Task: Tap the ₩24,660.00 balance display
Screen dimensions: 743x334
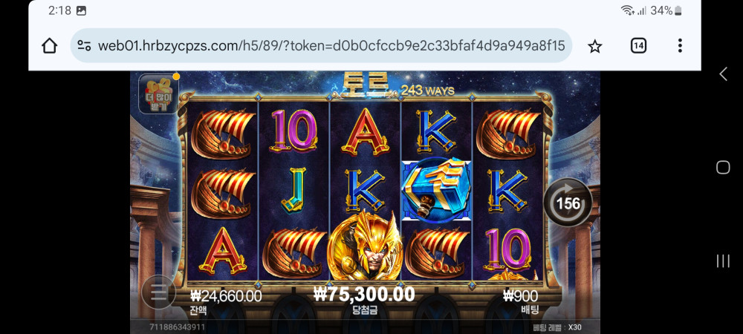Action: [226, 296]
